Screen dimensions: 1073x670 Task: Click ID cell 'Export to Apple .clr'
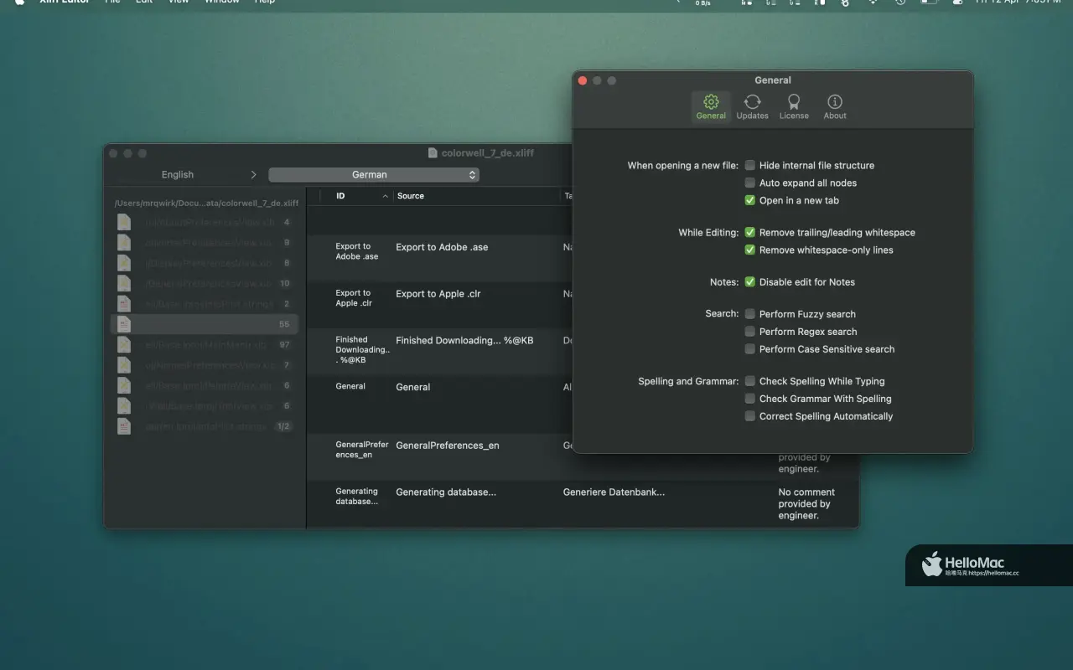coord(353,298)
